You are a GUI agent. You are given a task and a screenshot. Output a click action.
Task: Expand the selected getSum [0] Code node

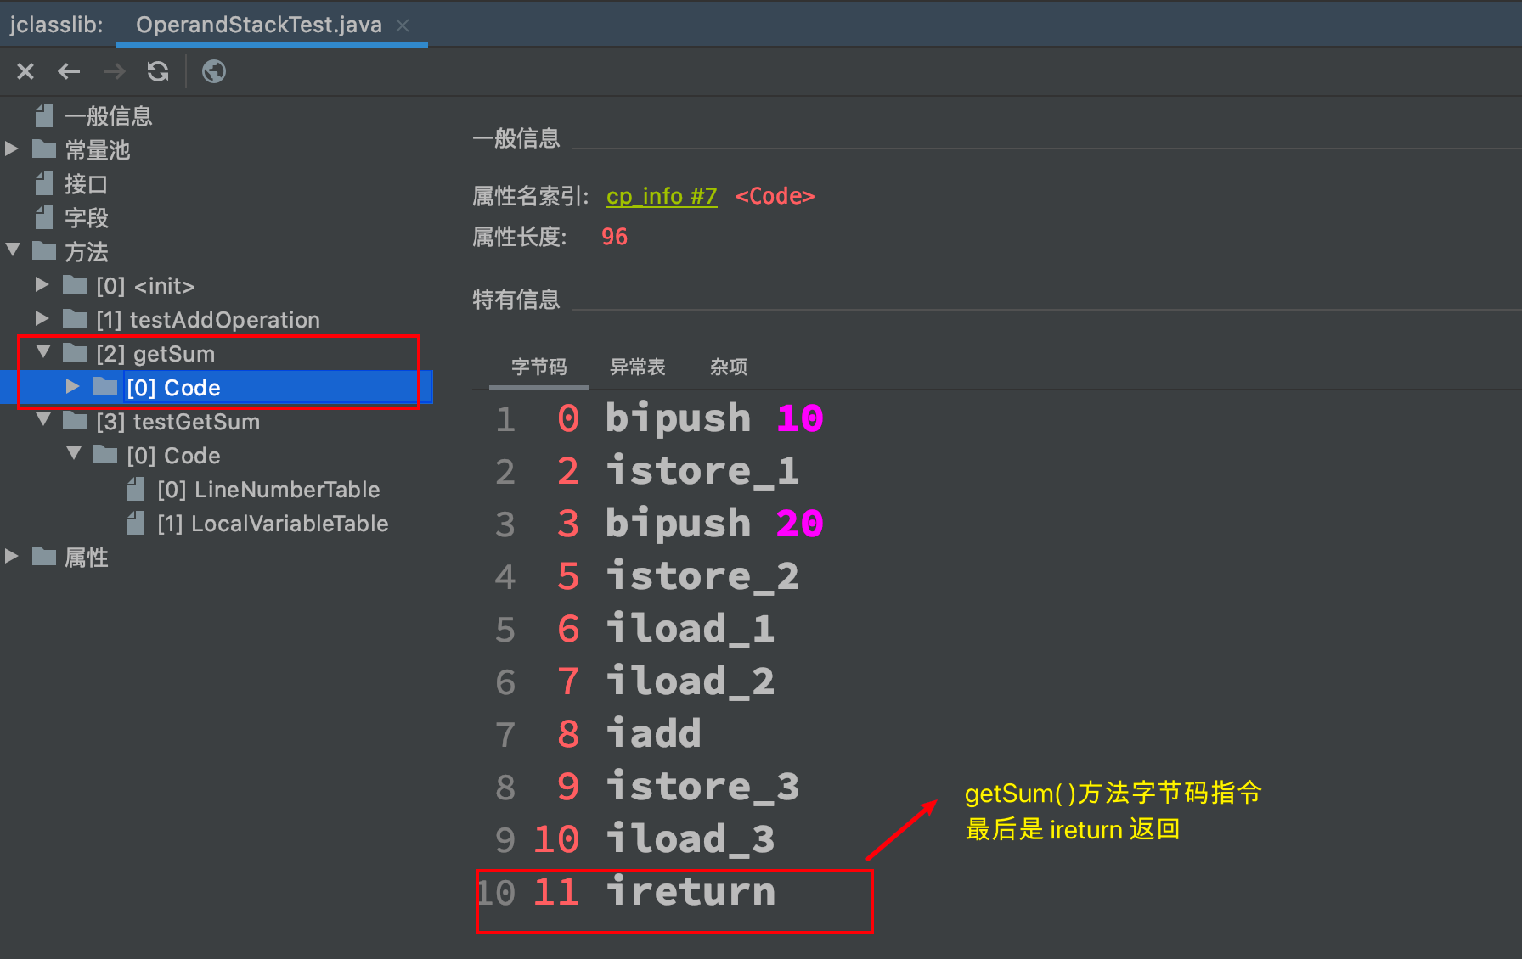coord(73,387)
